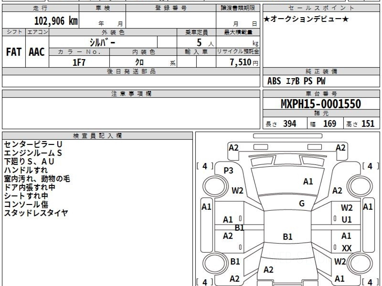Select the interior color value クロ
The image size is (382, 286).
pyautogui.click(x=139, y=62)
